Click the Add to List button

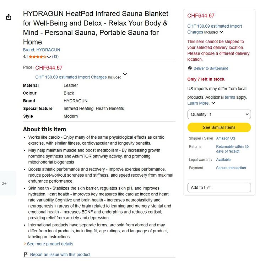(x=219, y=188)
